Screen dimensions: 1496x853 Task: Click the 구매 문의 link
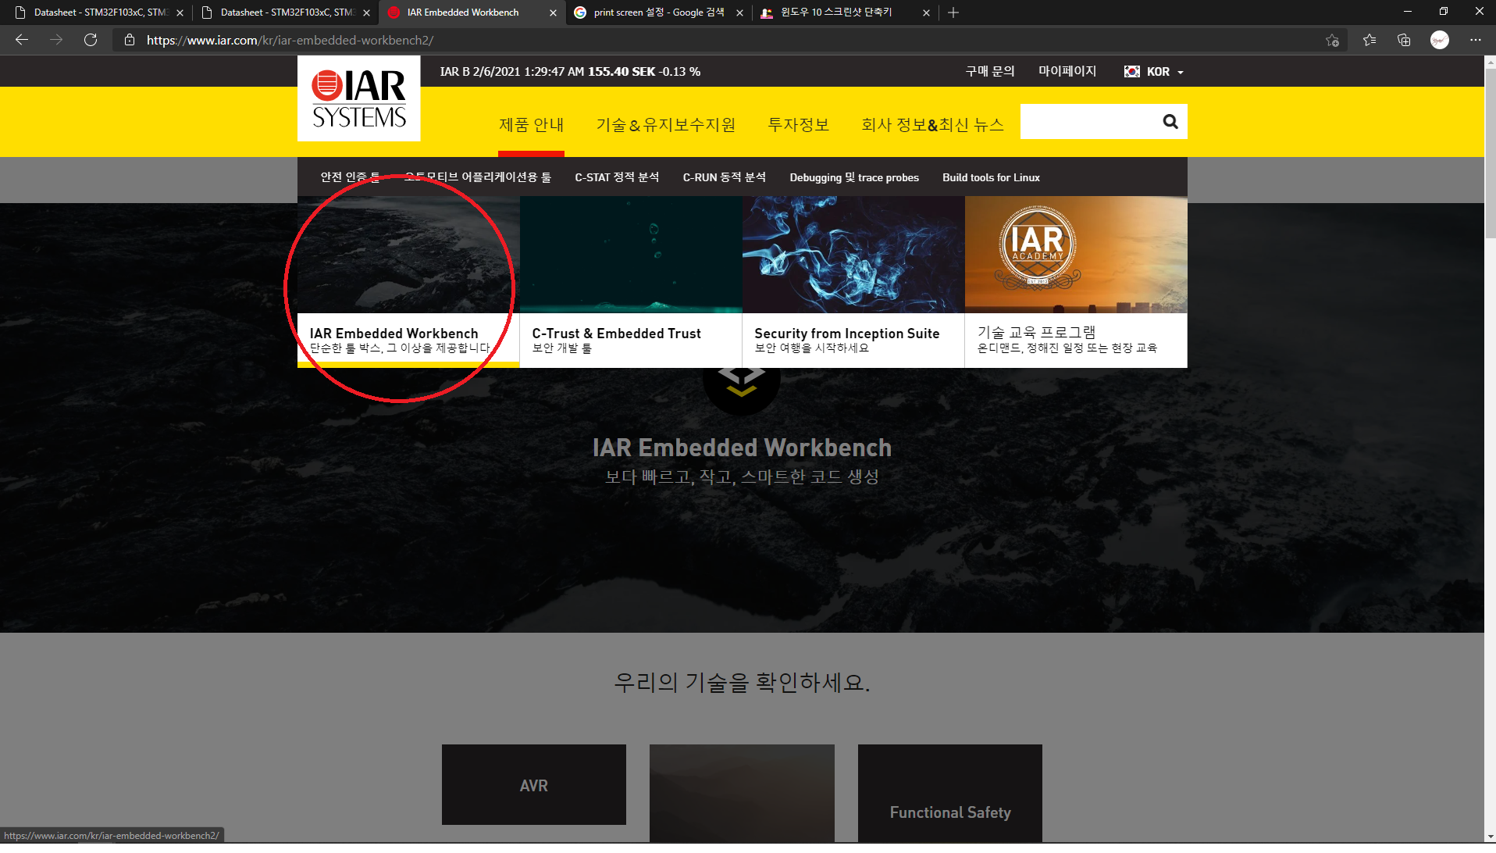click(x=990, y=71)
